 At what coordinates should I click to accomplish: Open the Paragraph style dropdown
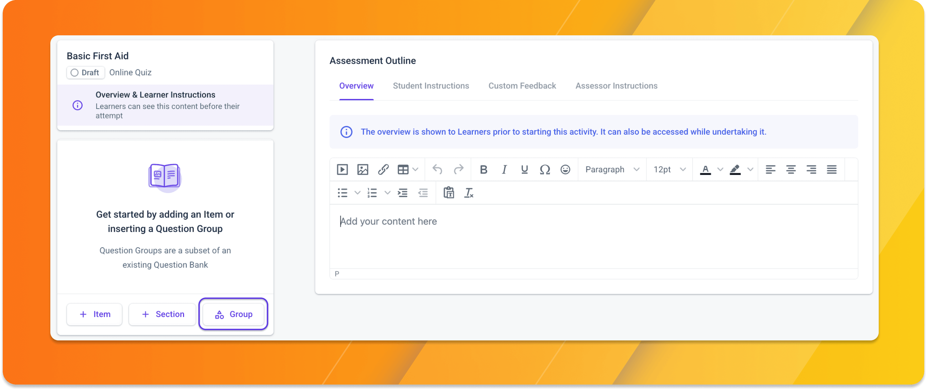tap(612, 169)
